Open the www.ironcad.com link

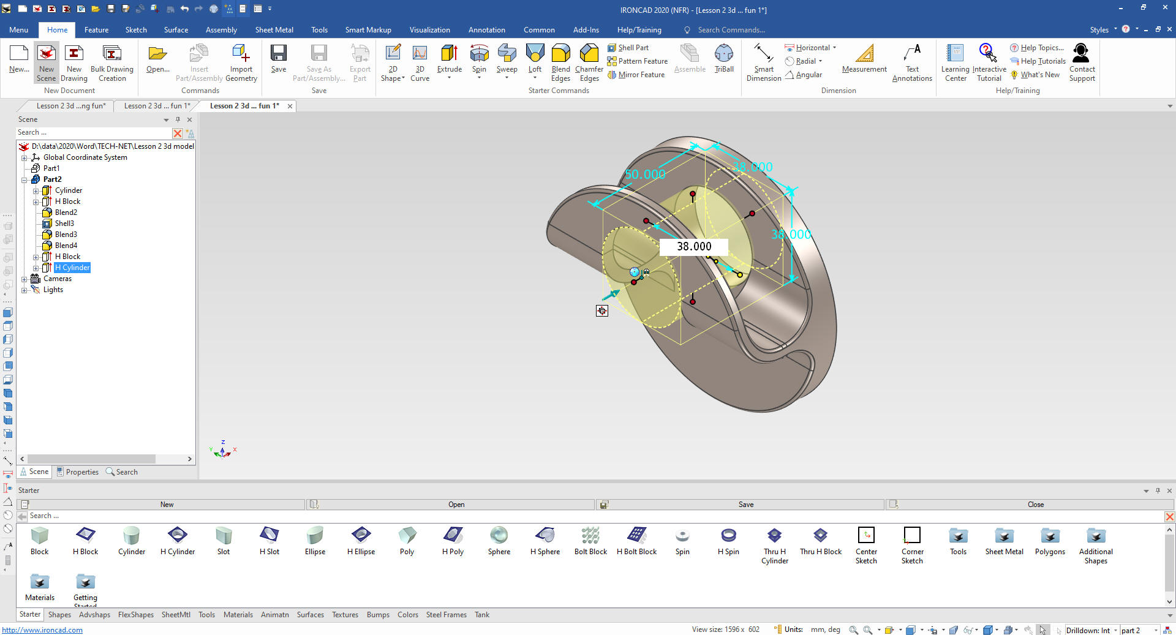pos(42,630)
